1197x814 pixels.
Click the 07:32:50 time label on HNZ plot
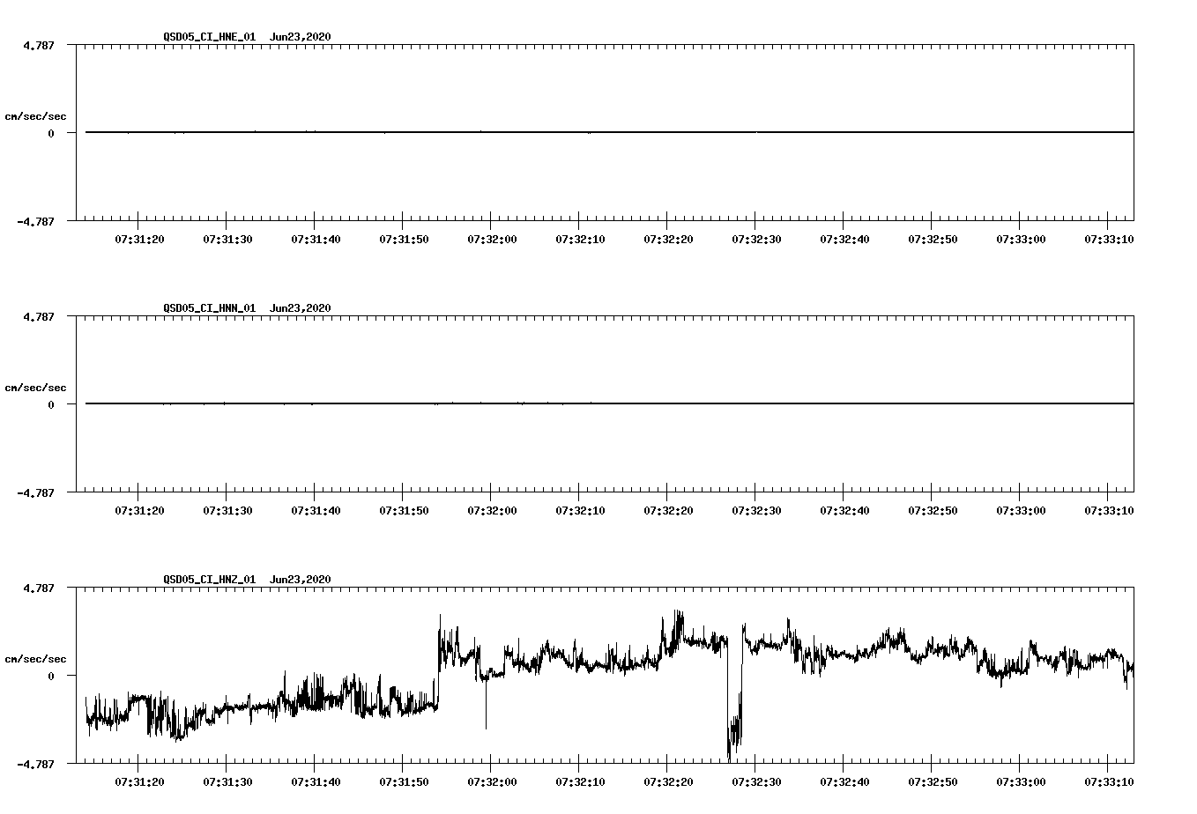point(933,781)
